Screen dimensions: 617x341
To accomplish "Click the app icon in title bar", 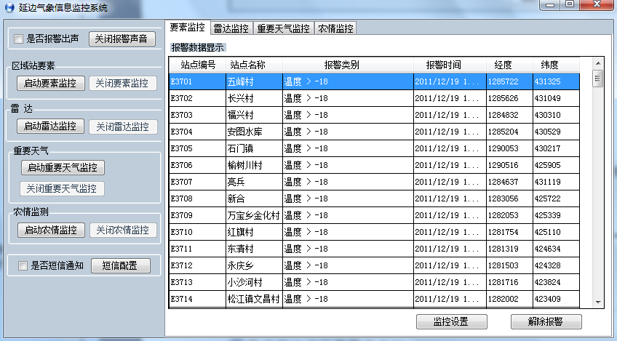I will point(9,7).
